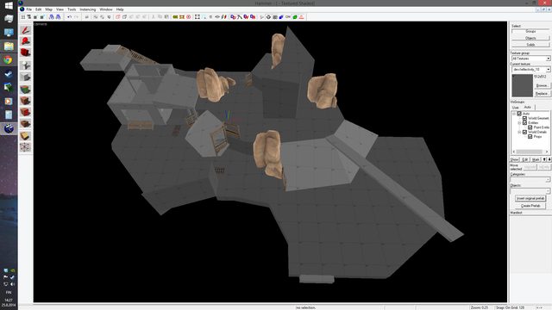Click the Create Prefab button

[530, 206]
